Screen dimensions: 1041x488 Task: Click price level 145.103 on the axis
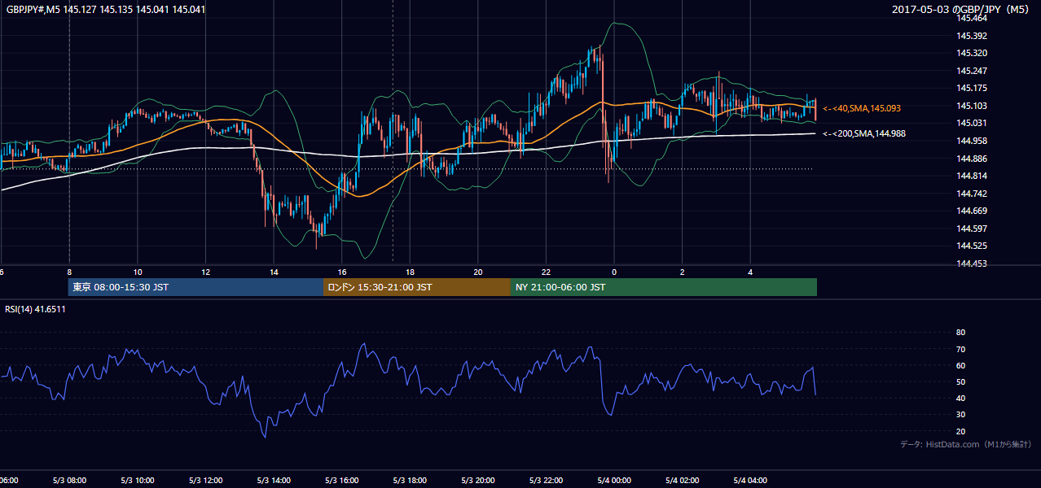[972, 106]
